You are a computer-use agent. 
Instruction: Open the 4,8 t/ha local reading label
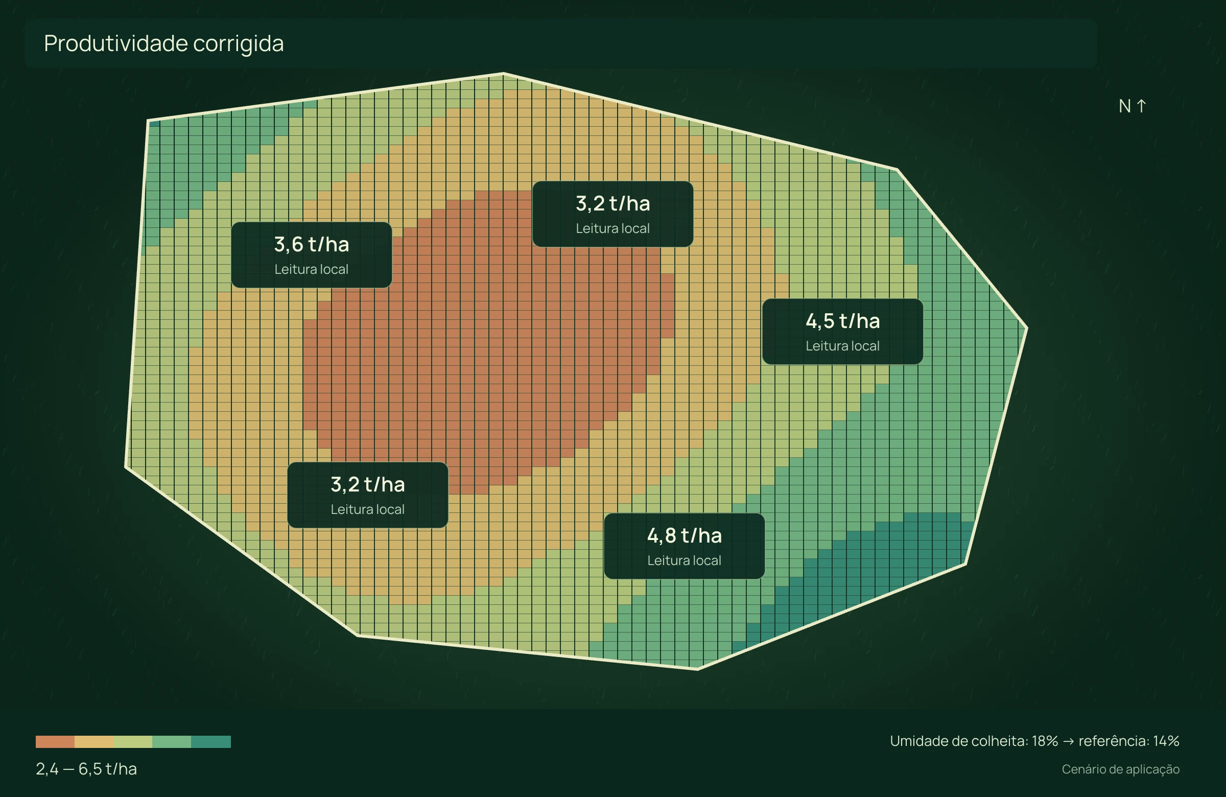[x=684, y=546]
